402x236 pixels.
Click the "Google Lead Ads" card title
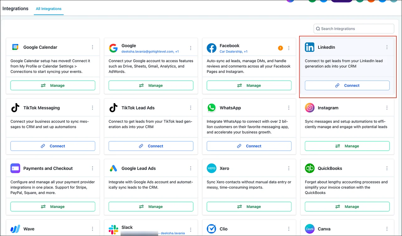(139, 168)
